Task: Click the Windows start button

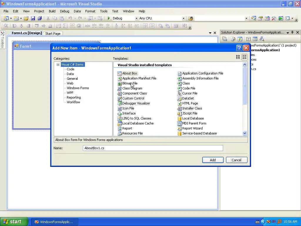Action: 14,222
